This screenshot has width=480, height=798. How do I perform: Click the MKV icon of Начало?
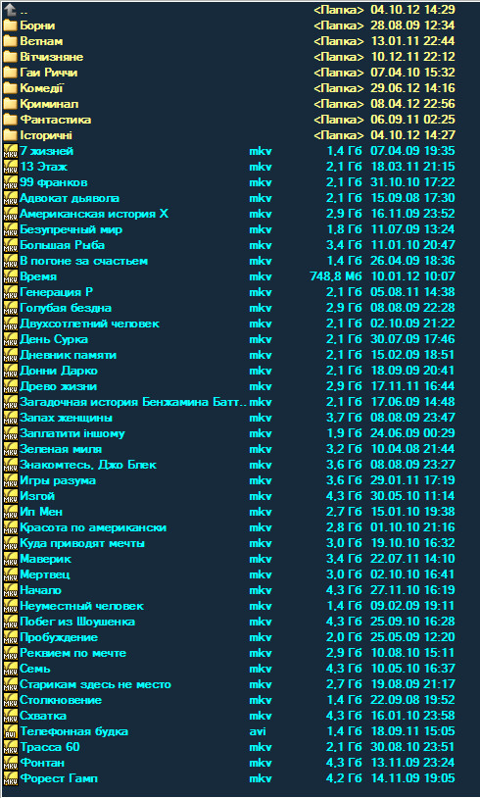pos(10,591)
